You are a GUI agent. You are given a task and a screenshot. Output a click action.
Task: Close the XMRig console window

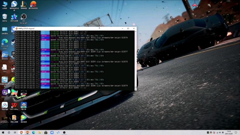pyautogui.click(x=134, y=29)
